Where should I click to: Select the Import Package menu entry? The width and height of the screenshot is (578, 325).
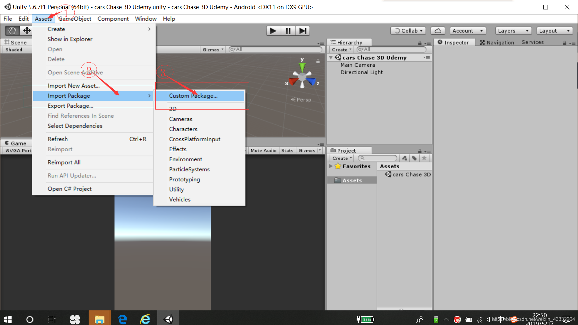coord(93,96)
